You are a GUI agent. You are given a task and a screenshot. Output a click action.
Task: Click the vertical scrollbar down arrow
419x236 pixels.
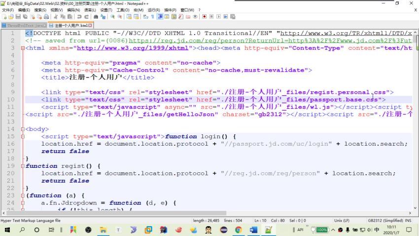pyautogui.click(x=415, y=208)
